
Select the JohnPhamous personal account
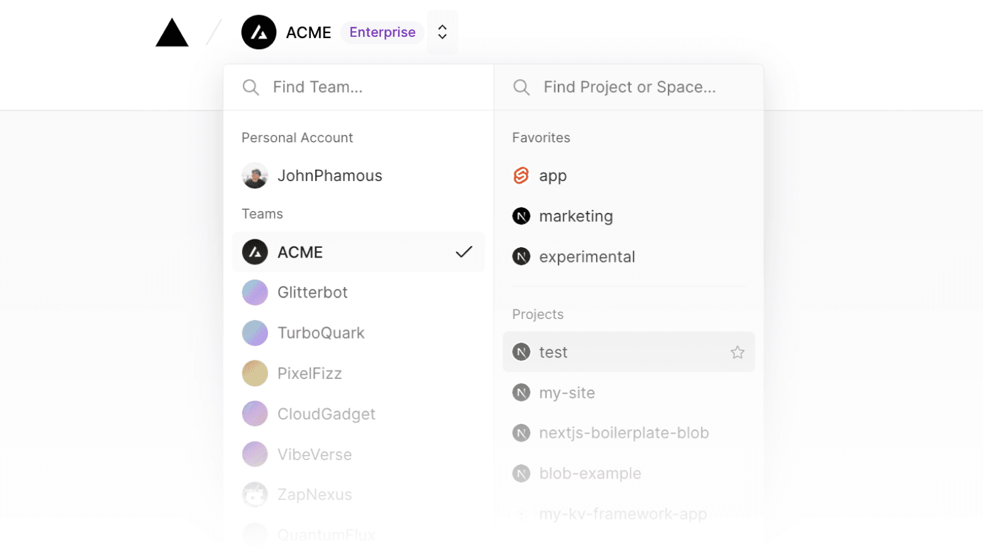click(x=329, y=176)
